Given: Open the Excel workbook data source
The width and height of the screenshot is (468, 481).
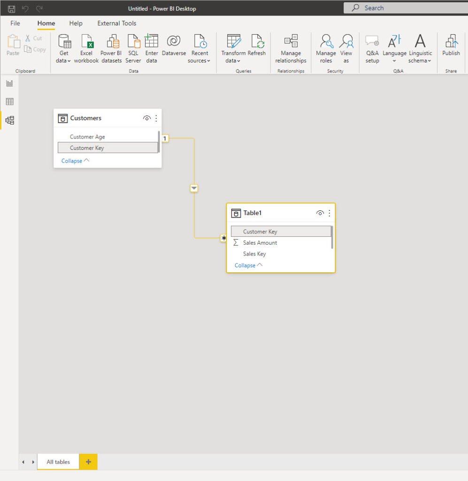Looking at the screenshot, I should 86,48.
